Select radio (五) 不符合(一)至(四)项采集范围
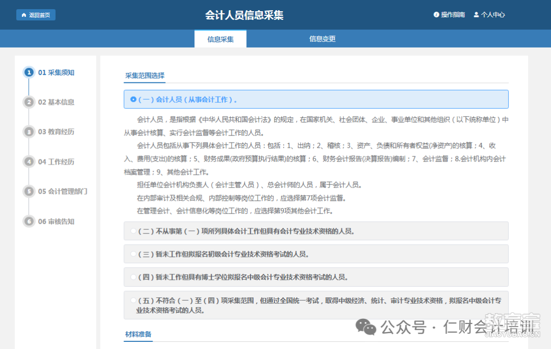 [x=133, y=300]
